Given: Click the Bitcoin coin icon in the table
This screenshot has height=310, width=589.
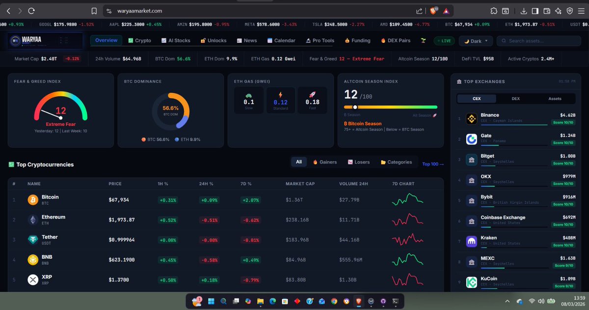Looking at the screenshot, I should click(33, 200).
